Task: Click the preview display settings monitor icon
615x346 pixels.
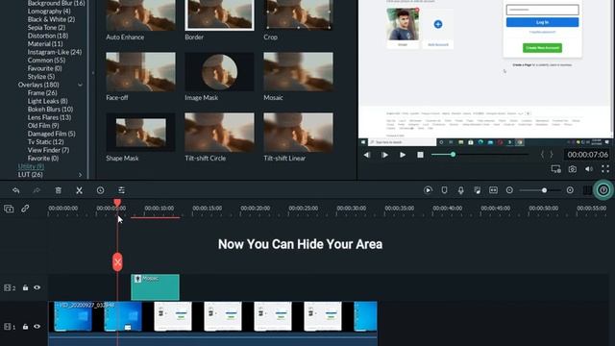Action: coord(555,169)
